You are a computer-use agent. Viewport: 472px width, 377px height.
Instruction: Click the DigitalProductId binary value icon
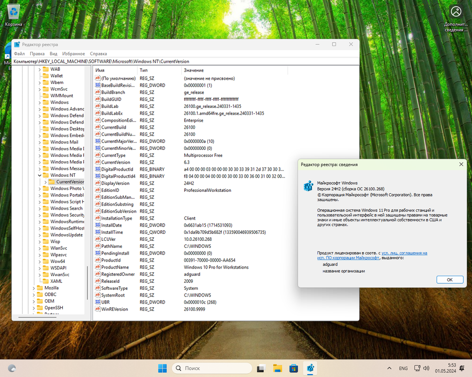pos(98,169)
